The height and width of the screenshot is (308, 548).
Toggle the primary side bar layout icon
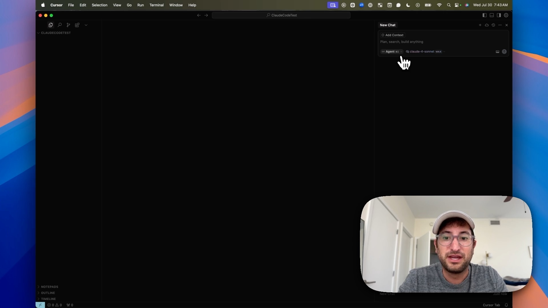coord(484,15)
